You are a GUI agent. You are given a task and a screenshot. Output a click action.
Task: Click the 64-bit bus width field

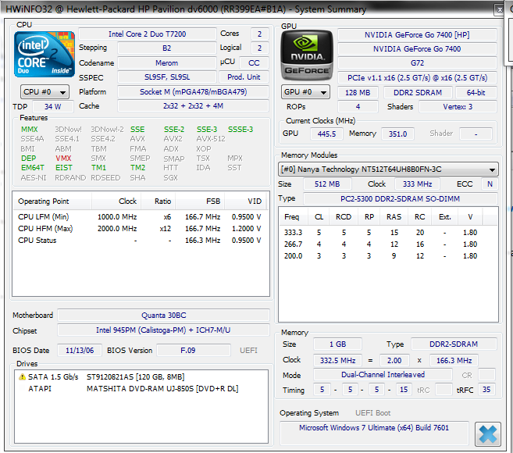point(476,93)
